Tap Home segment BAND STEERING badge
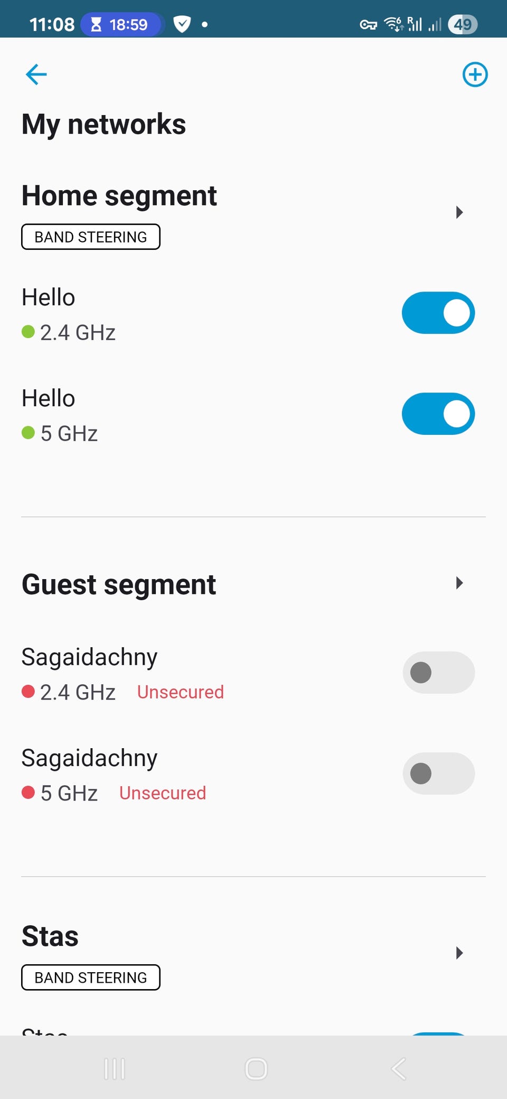The image size is (507, 1099). pos(91,237)
